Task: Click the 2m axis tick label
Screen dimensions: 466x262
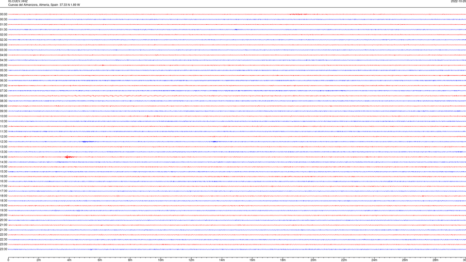Action: tap(39, 260)
